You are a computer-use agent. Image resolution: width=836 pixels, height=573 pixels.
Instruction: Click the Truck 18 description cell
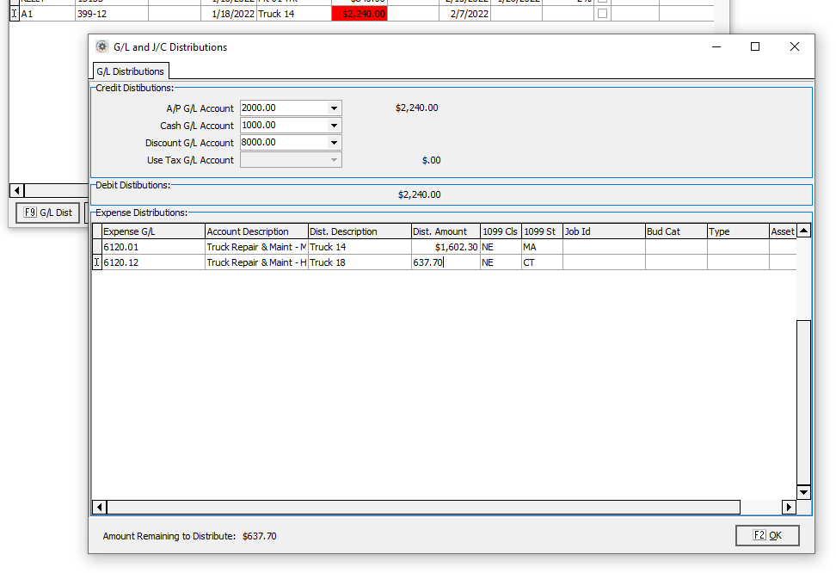click(x=360, y=262)
